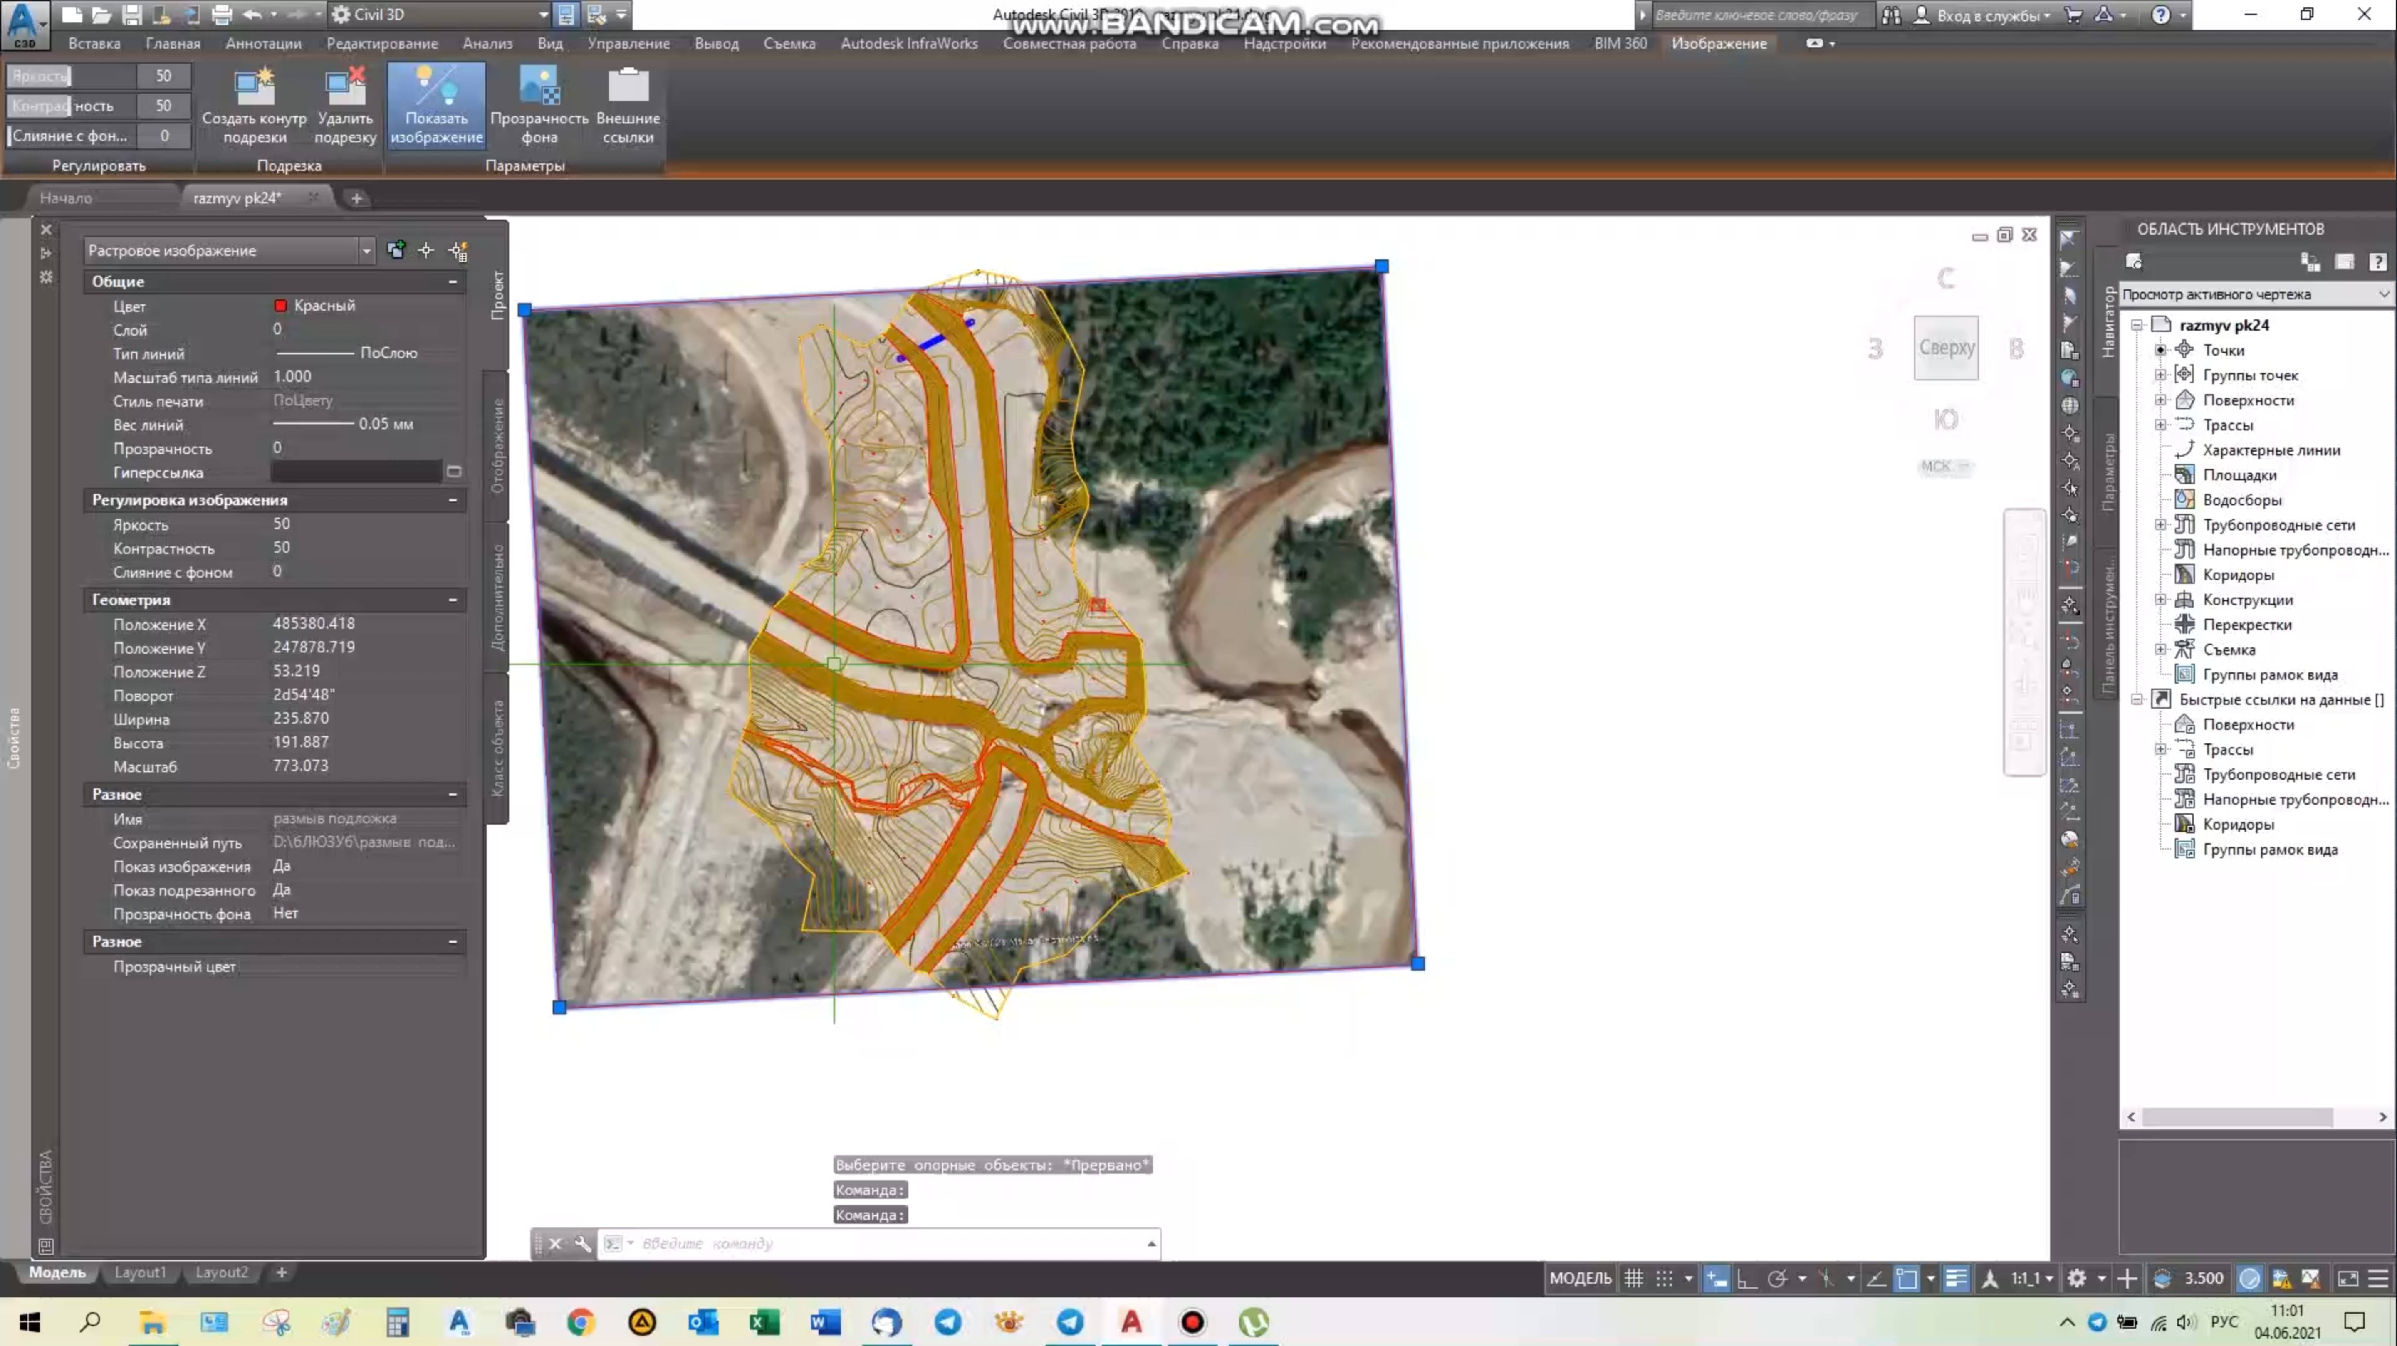The image size is (2397, 1346).
Task: Click Вход в службы sign-in button
Action: click(1983, 15)
